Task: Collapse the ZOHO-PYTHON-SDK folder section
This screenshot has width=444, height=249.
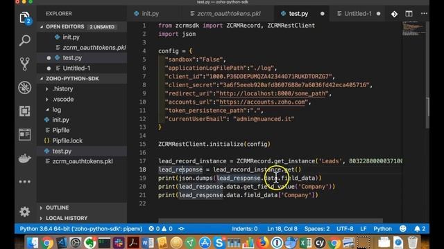Action: tap(82, 78)
